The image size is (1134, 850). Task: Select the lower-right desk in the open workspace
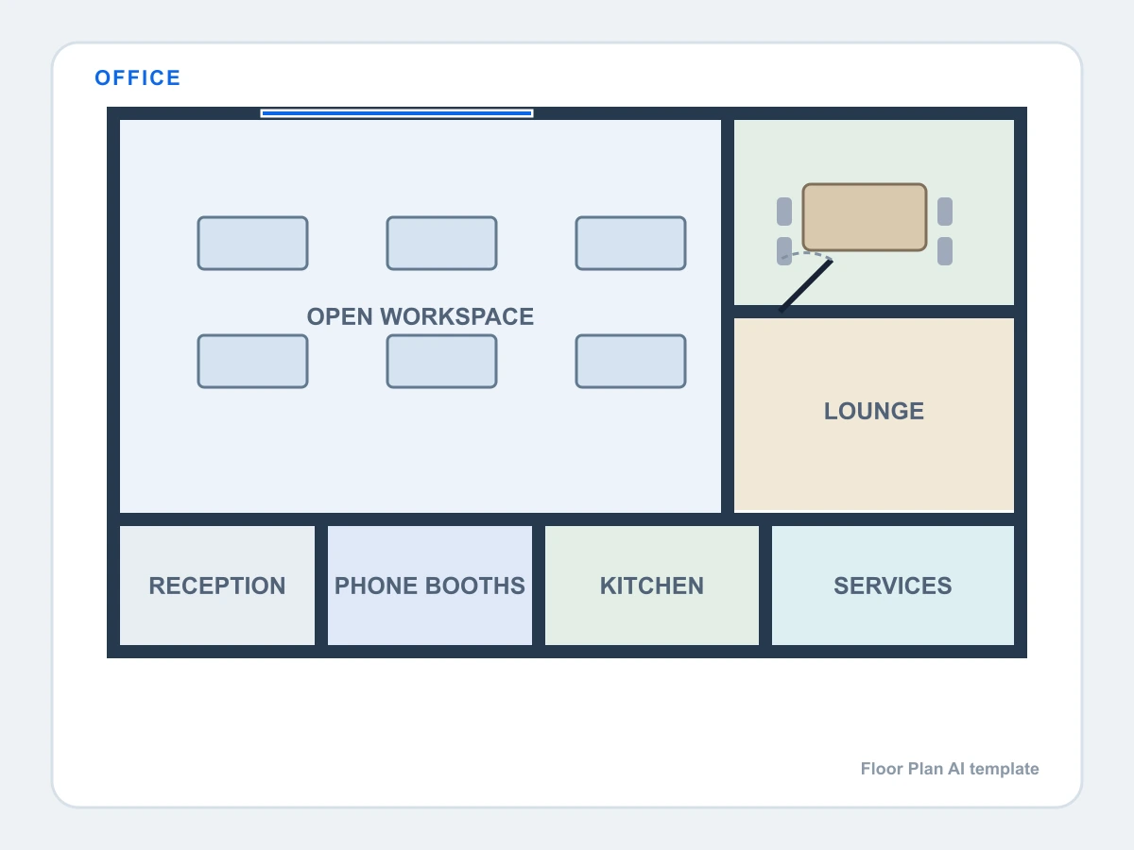(630, 361)
